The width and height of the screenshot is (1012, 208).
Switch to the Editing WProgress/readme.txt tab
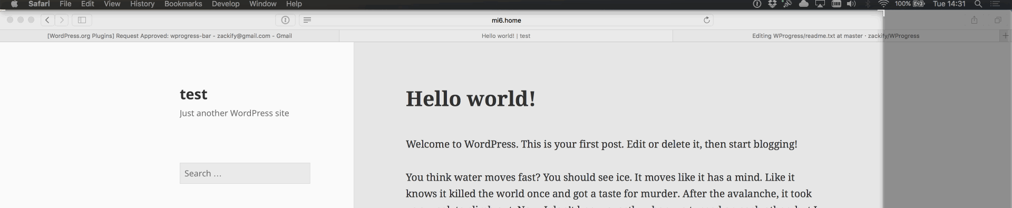coord(836,36)
